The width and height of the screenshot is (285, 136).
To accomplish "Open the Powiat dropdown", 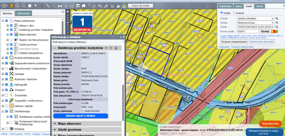I will coord(255,19).
